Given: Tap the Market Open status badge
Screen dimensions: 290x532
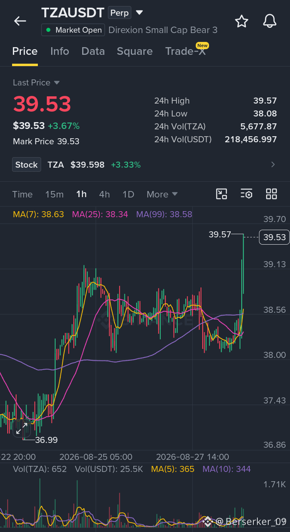Looking at the screenshot, I should pyautogui.click(x=73, y=30).
